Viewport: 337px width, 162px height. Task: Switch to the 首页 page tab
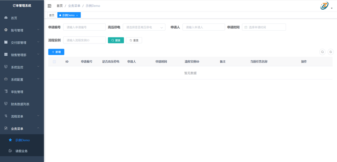click(x=51, y=15)
